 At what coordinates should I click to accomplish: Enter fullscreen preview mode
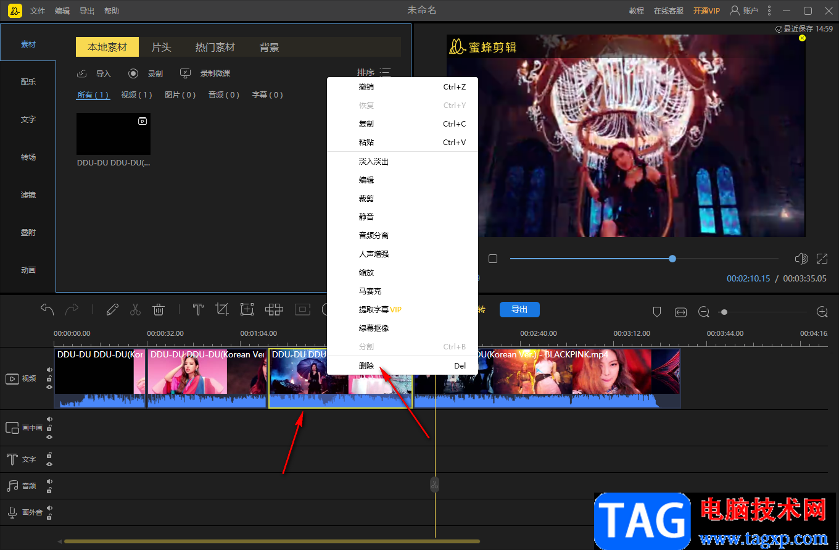coord(822,259)
